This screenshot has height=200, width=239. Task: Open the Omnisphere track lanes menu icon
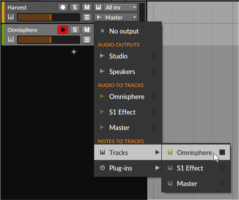coord(87,40)
